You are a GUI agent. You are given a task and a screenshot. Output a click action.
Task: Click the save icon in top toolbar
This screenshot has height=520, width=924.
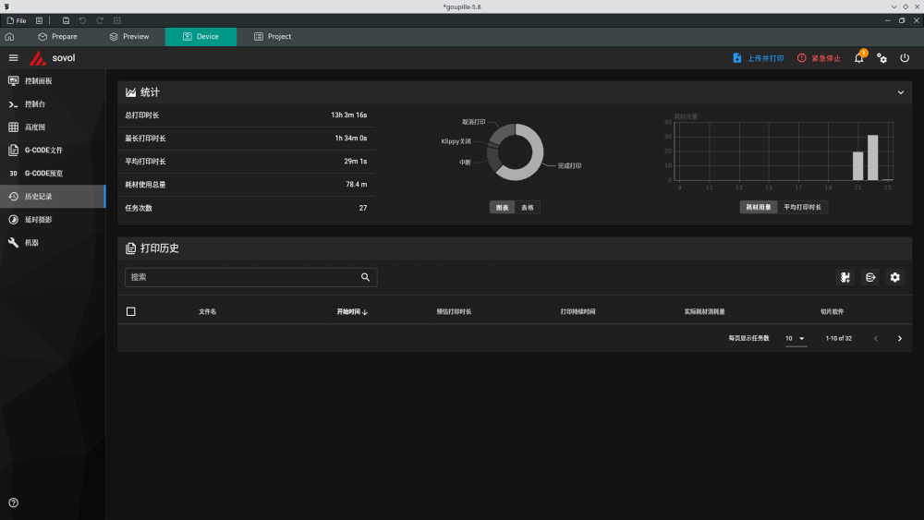click(66, 20)
